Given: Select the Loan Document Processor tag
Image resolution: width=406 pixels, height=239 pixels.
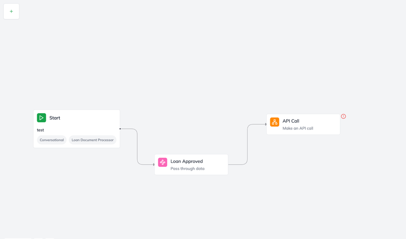Looking at the screenshot, I should coord(92,140).
